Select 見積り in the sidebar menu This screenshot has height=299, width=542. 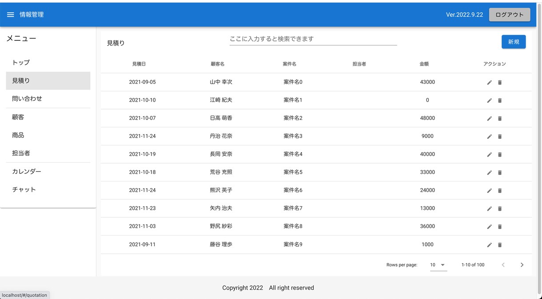point(48,81)
